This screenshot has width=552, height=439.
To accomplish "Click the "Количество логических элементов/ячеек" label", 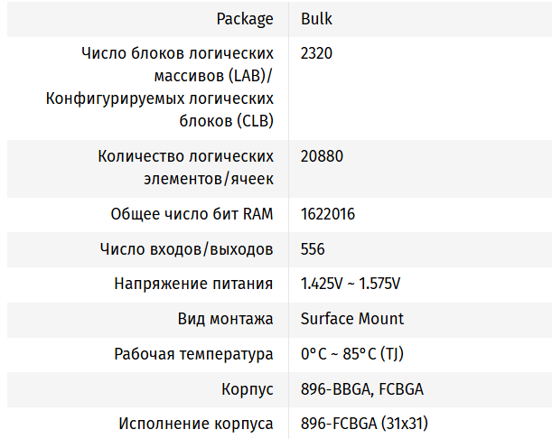I will tap(185, 156).
